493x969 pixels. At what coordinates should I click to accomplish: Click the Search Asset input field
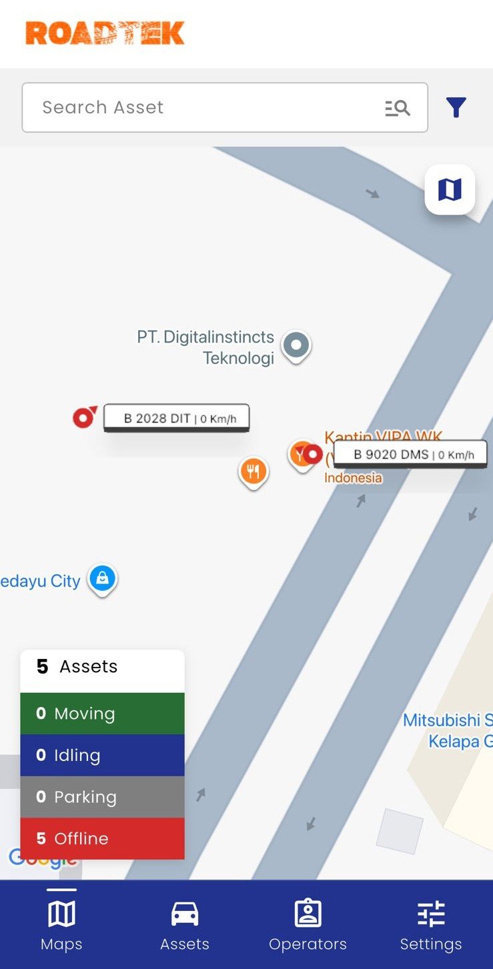225,107
